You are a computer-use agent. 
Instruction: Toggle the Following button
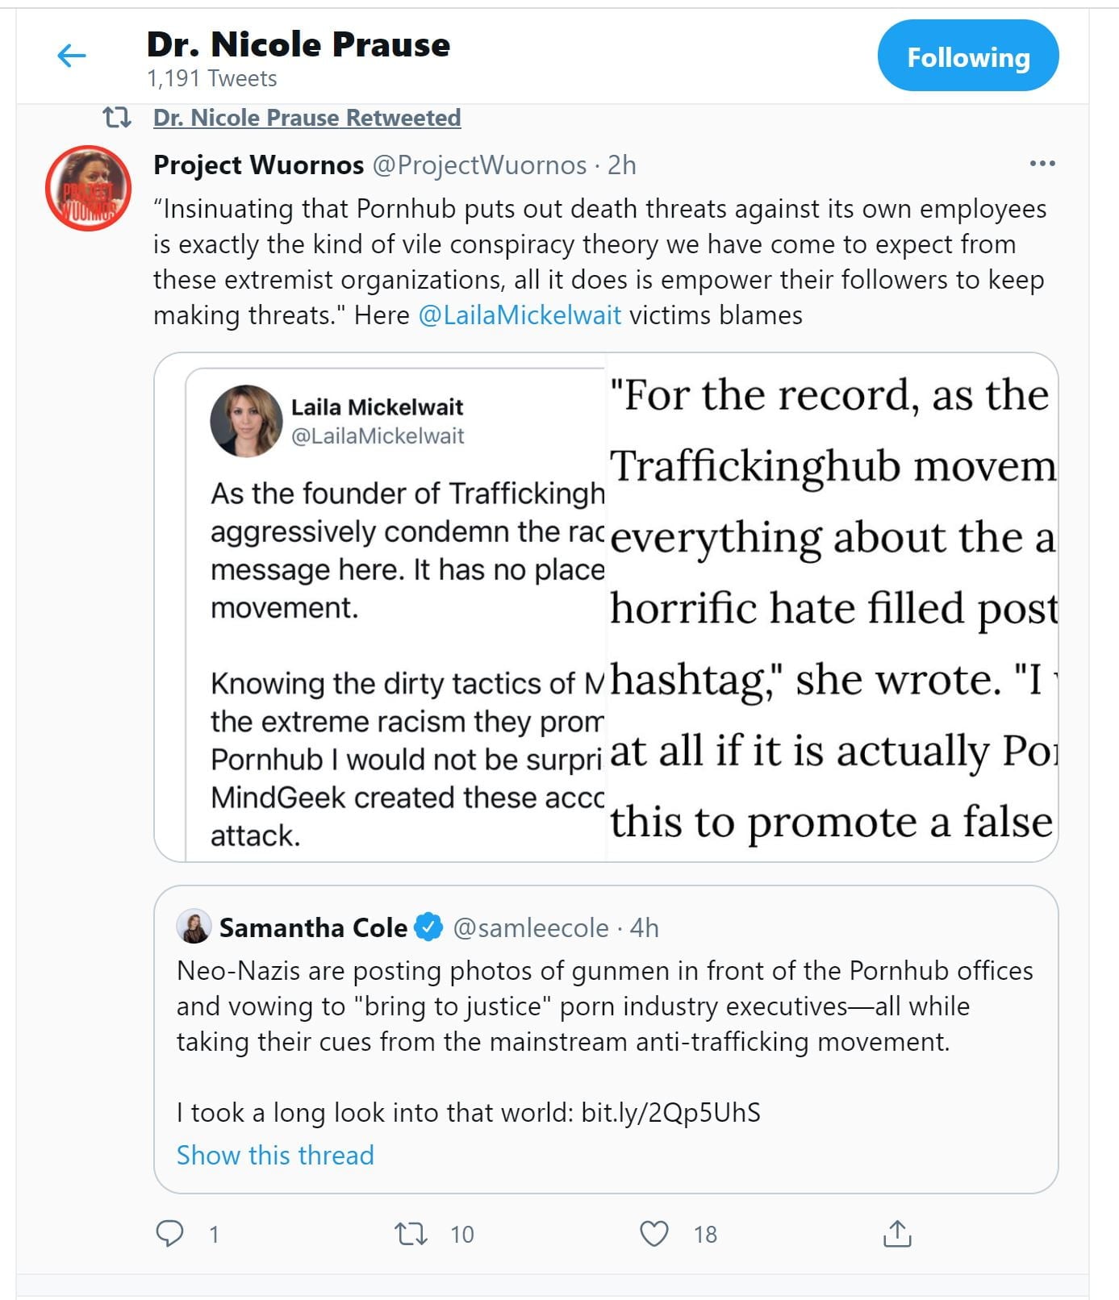(x=967, y=56)
